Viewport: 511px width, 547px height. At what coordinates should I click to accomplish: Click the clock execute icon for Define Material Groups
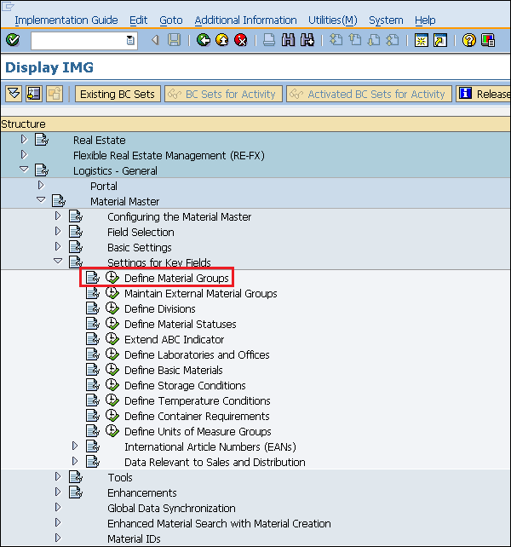tap(112, 278)
